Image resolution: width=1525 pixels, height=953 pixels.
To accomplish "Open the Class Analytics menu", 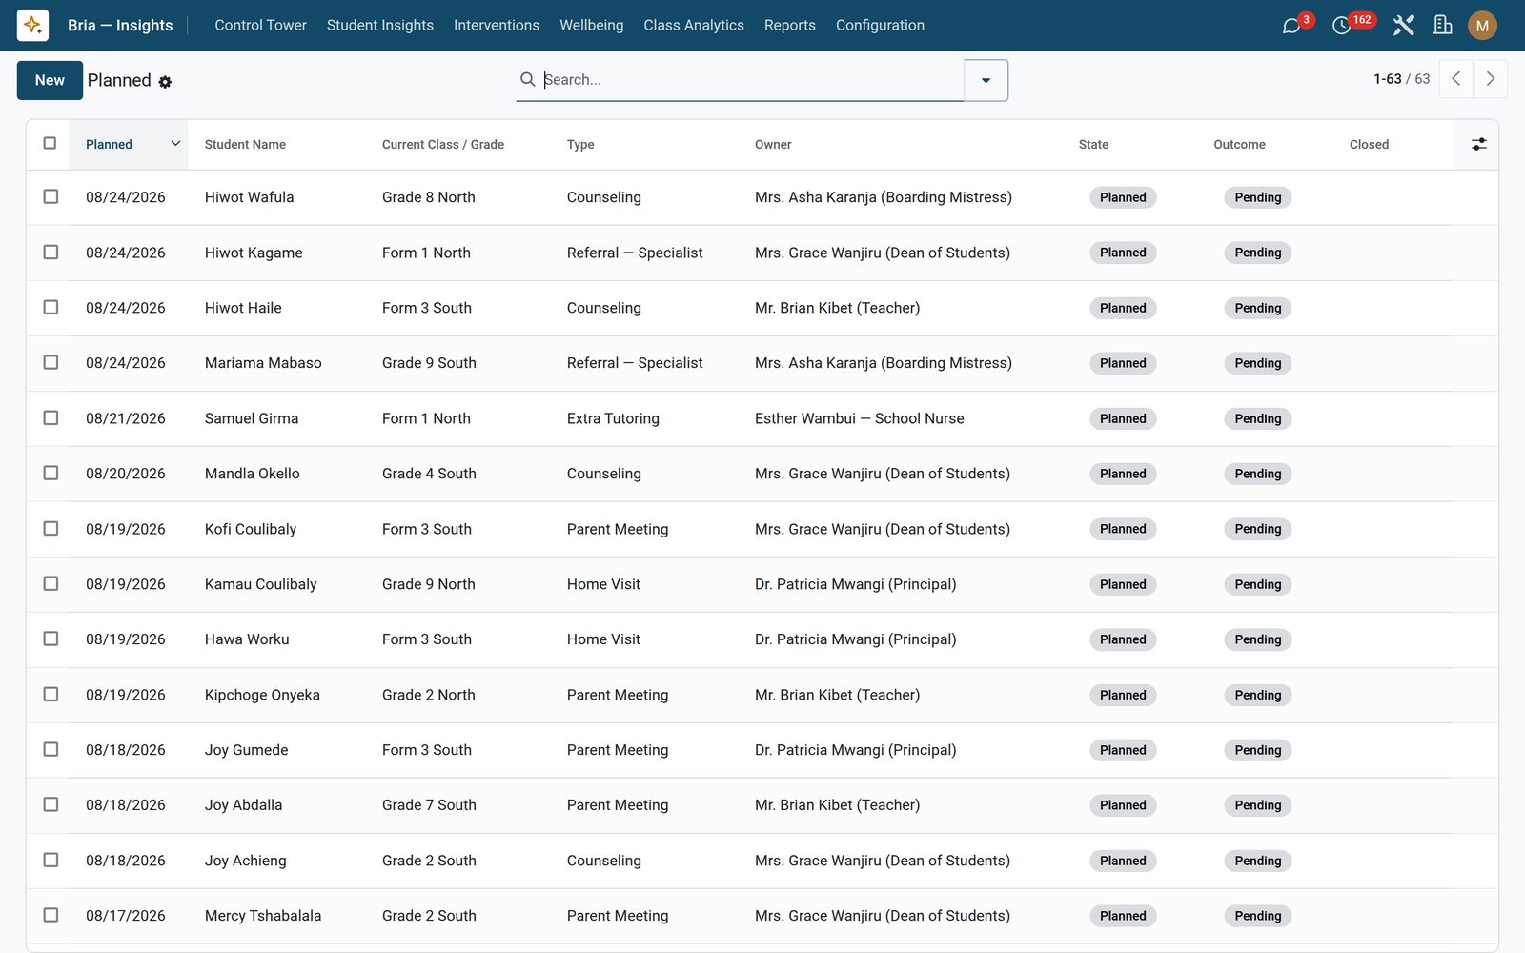I will click(x=694, y=26).
